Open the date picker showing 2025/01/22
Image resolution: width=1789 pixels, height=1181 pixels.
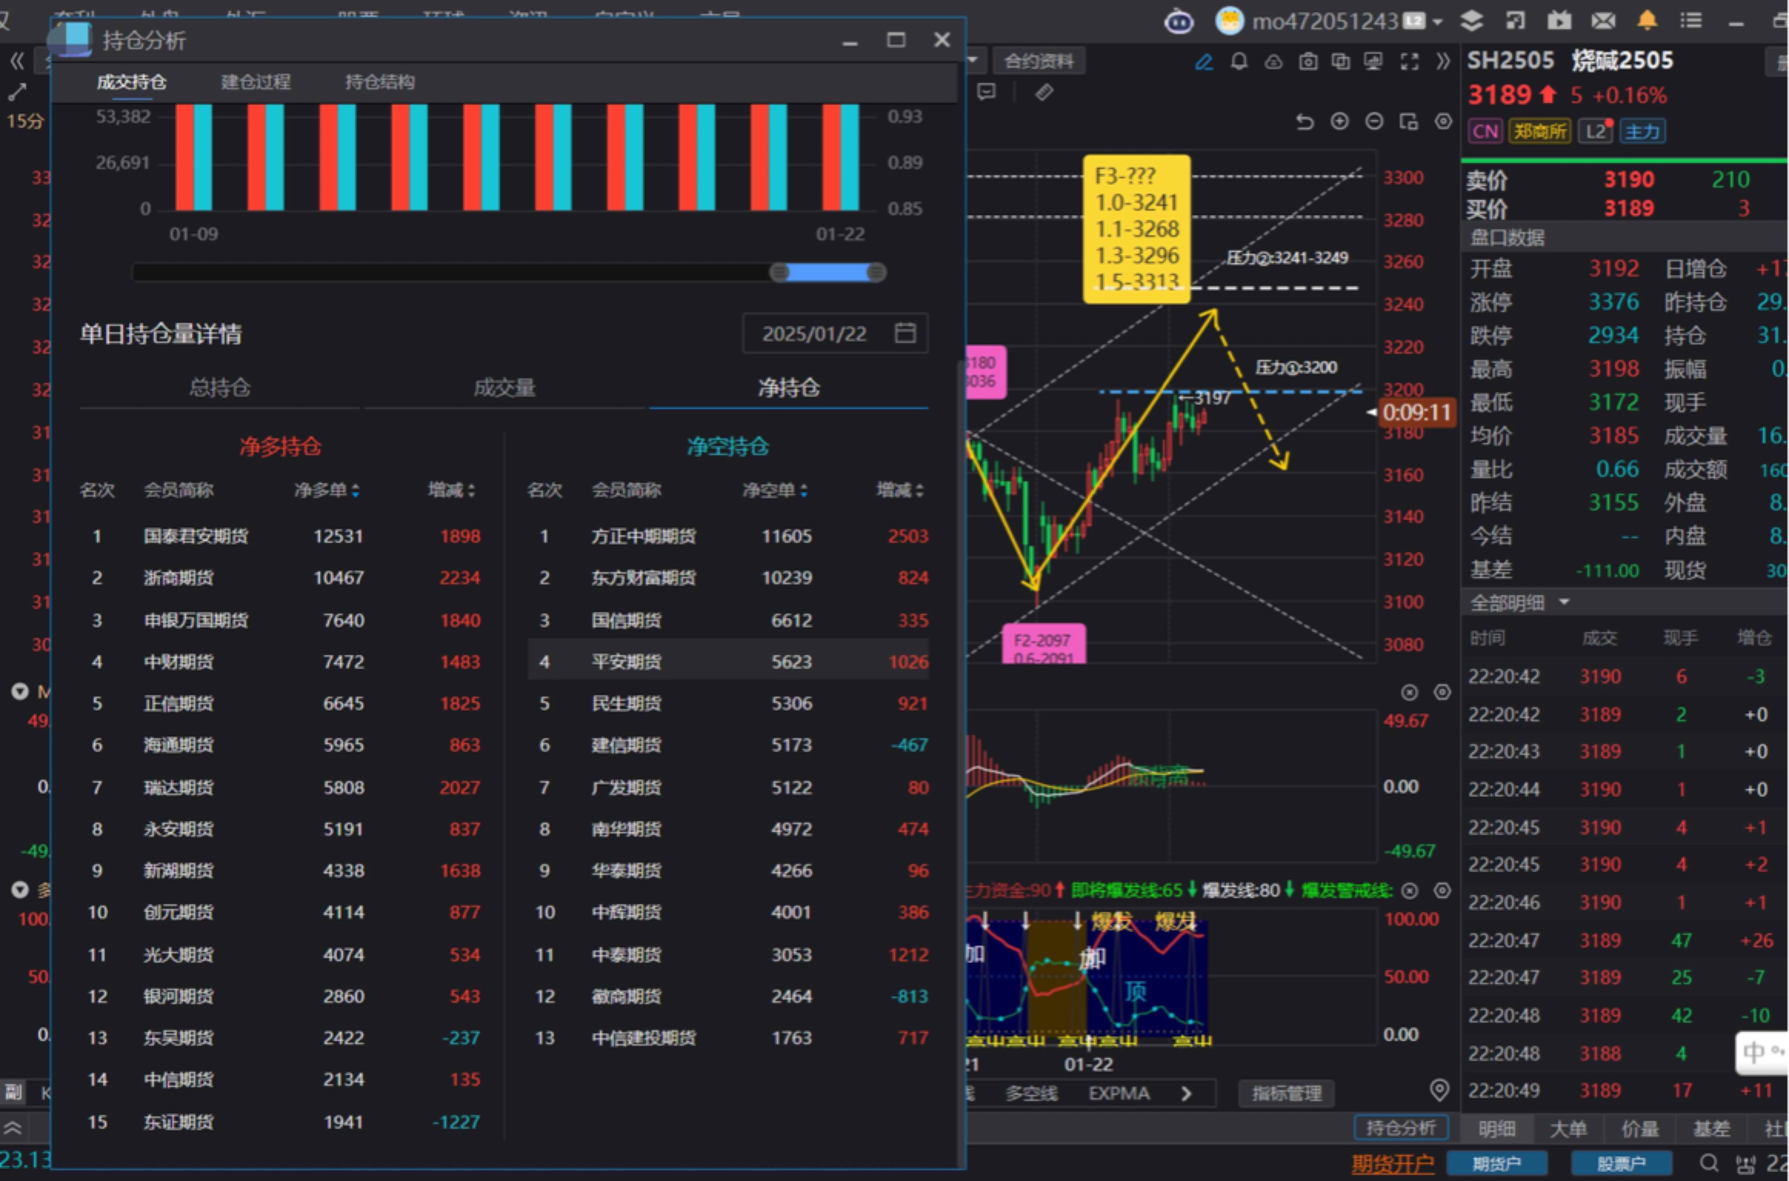click(x=904, y=333)
